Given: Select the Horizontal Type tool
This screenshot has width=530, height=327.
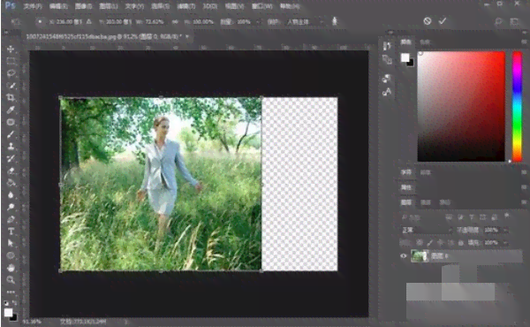Looking at the screenshot, I should point(11,232).
